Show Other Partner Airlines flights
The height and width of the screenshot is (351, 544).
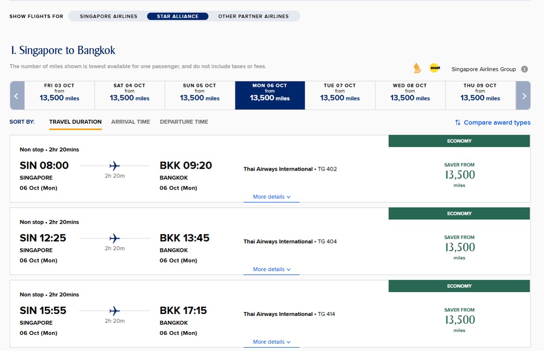pyautogui.click(x=253, y=16)
